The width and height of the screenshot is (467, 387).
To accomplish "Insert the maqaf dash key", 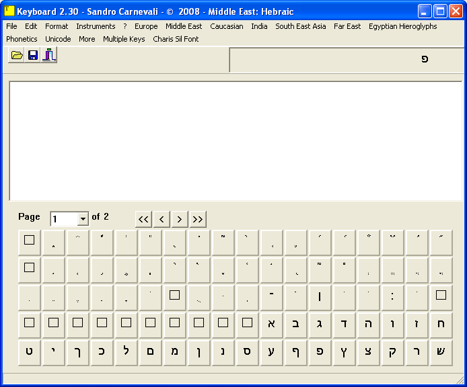I will click(271, 298).
